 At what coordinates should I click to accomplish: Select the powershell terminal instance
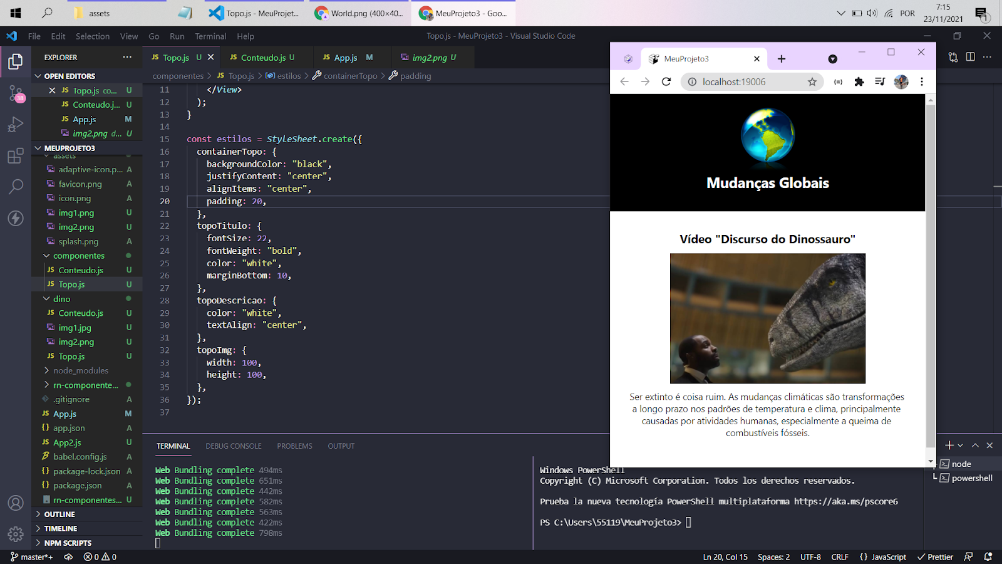pyautogui.click(x=964, y=478)
